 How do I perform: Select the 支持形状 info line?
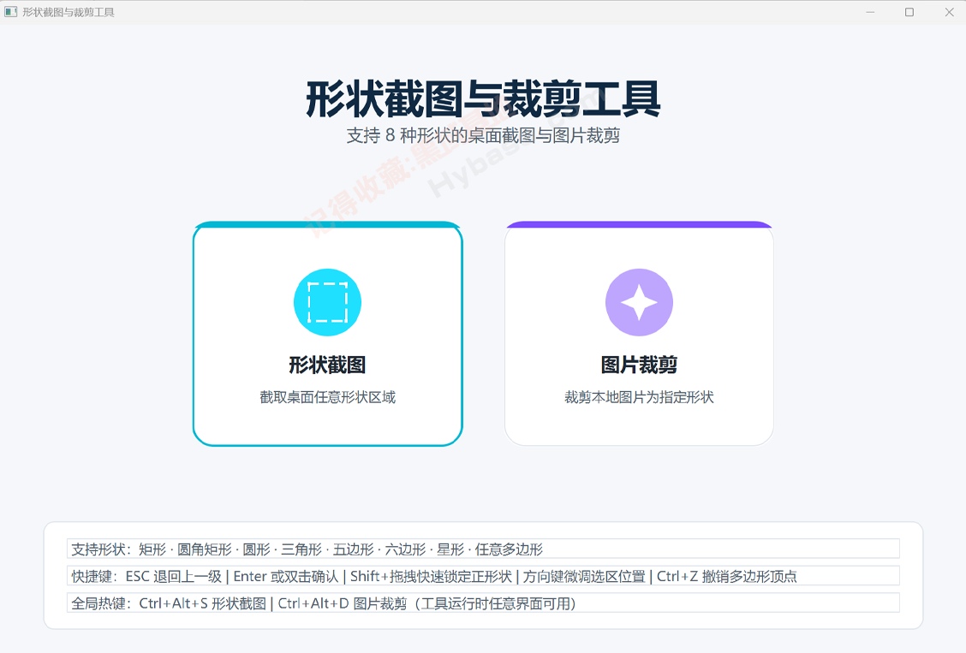[x=483, y=549]
